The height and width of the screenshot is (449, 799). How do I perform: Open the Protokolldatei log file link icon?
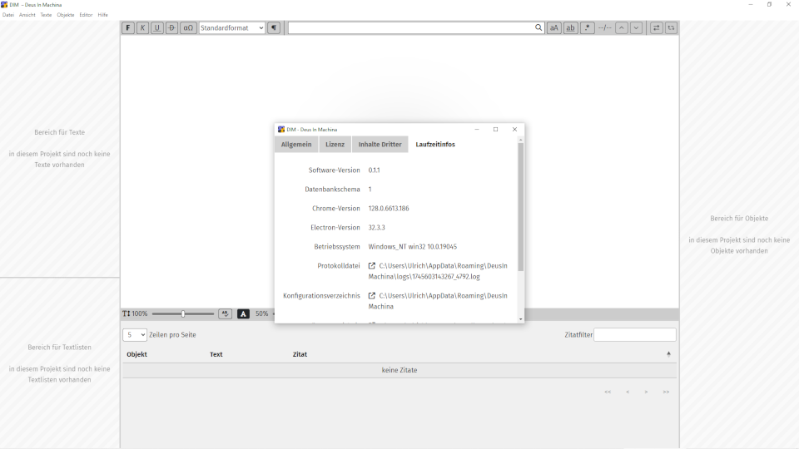(x=372, y=266)
